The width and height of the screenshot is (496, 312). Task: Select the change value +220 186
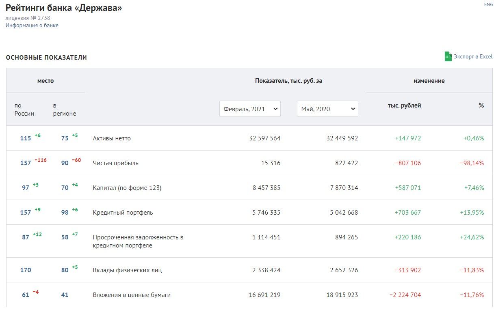point(408,237)
